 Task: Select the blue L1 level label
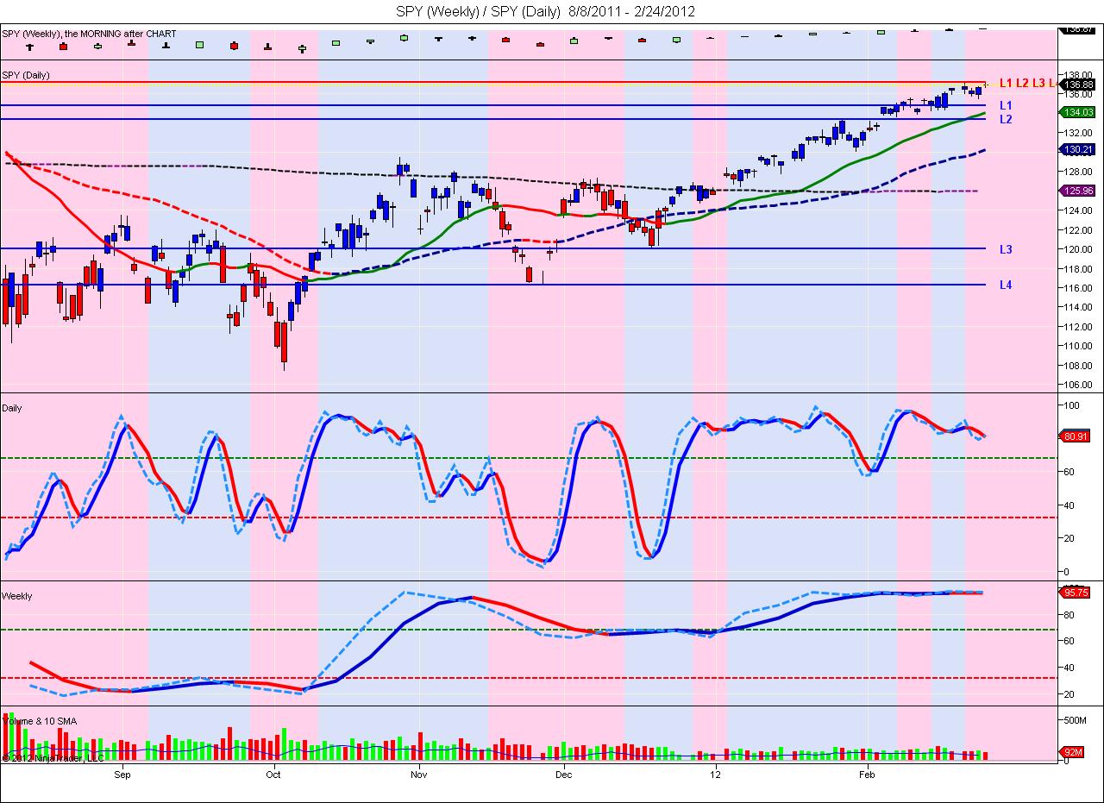(1006, 105)
